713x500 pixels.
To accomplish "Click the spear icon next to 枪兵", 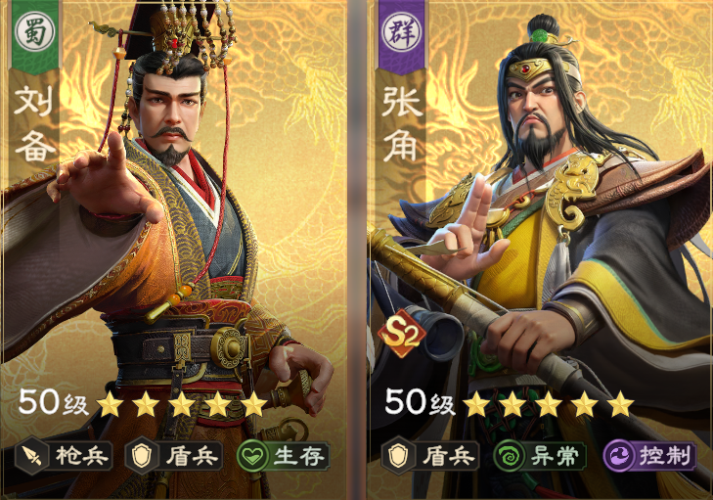I will click(x=32, y=455).
